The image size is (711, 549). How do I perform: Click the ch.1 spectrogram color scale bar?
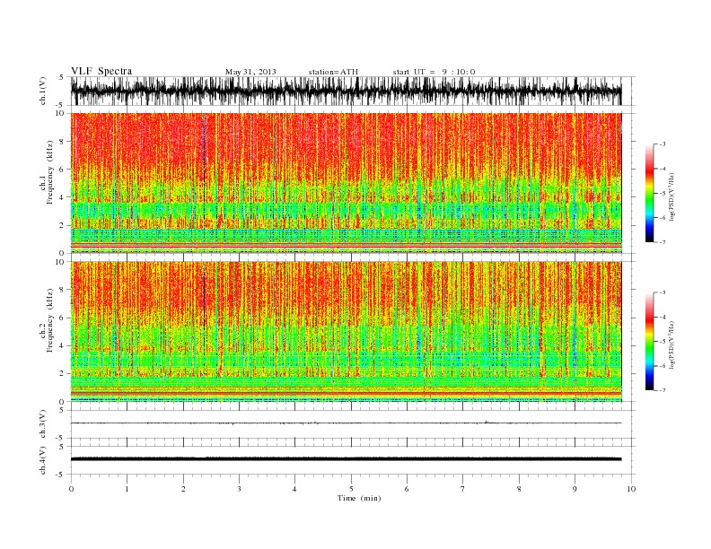pyautogui.click(x=649, y=193)
